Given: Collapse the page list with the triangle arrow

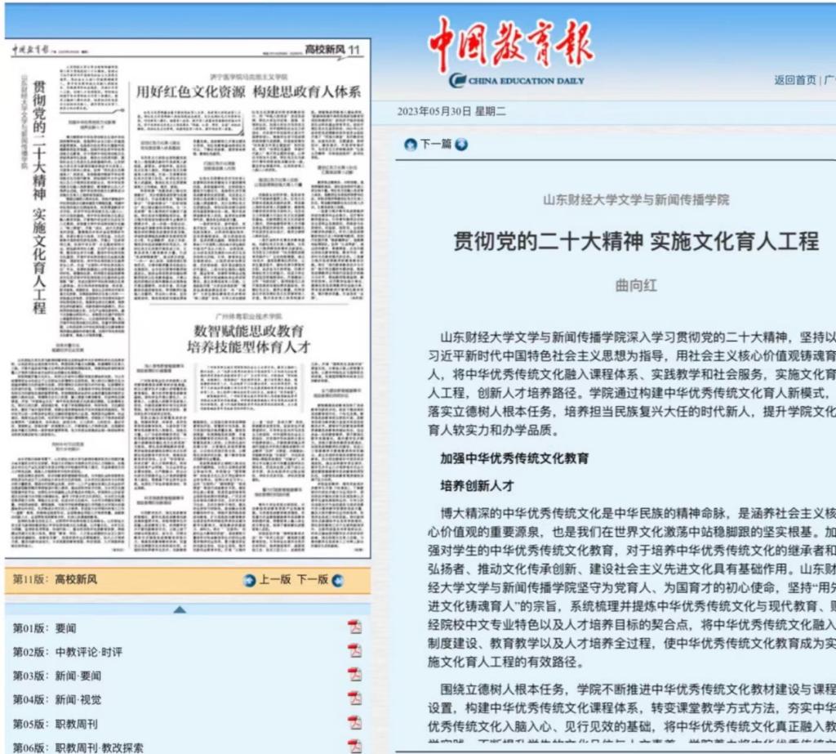Looking at the screenshot, I should click(x=180, y=609).
